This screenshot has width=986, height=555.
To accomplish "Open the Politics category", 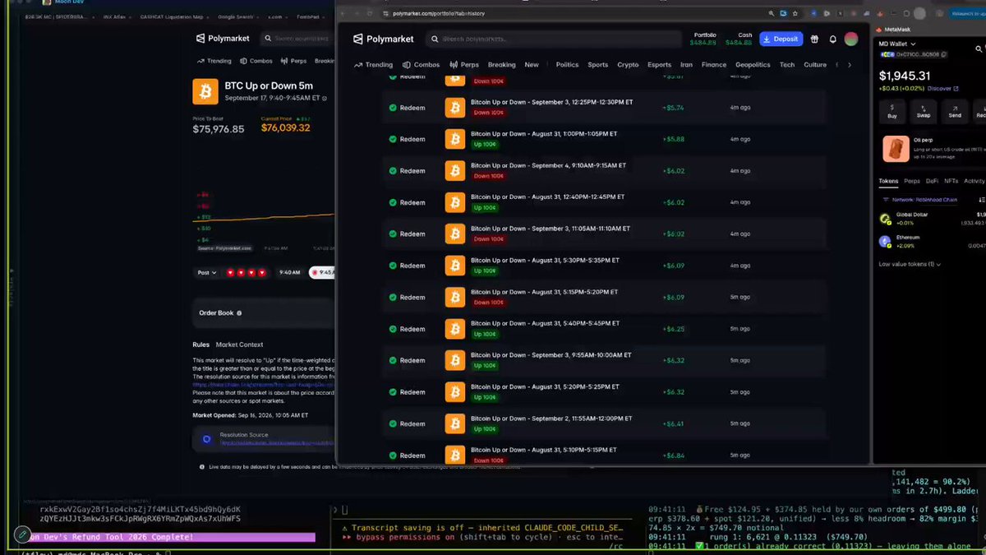I will (567, 65).
